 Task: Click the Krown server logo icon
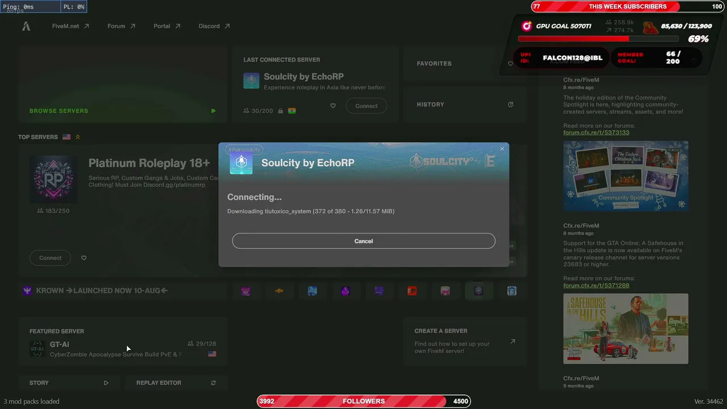click(27, 291)
